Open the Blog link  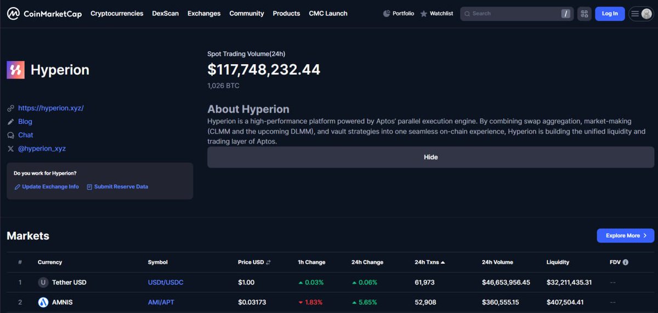point(25,122)
